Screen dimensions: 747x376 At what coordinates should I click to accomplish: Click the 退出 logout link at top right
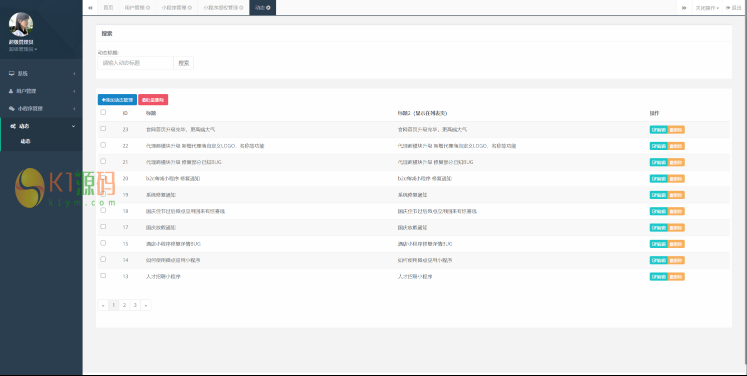(734, 8)
